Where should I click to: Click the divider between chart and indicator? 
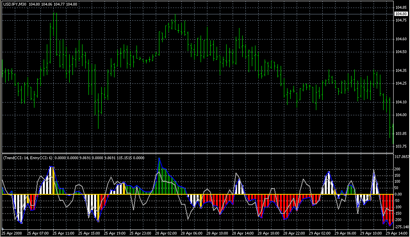[196, 153]
